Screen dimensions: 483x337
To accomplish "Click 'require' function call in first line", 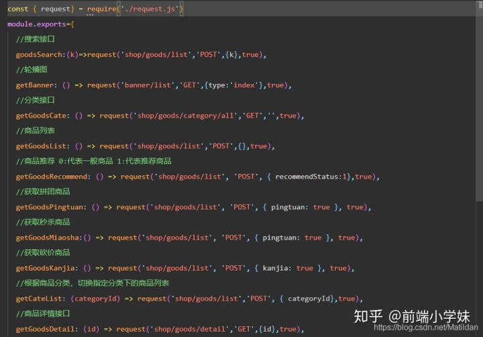I will tap(102, 9).
